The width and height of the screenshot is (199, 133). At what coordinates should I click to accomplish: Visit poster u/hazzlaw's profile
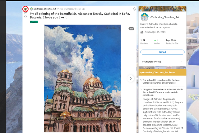(70, 9)
